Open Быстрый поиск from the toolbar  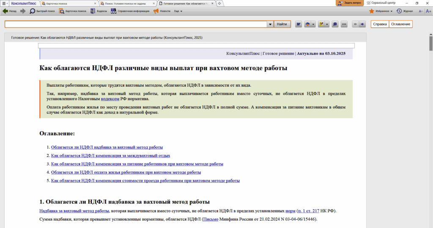click(x=42, y=11)
